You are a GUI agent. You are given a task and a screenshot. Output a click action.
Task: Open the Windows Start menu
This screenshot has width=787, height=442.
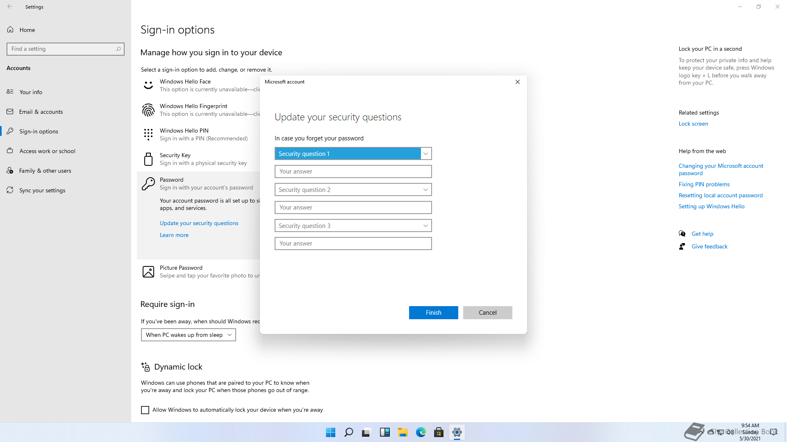330,432
